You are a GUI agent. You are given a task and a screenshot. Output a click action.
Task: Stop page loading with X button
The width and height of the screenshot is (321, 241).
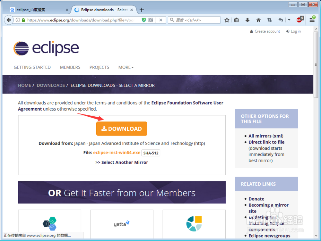(x=161, y=20)
